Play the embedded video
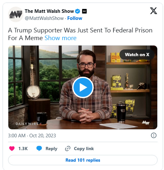 click(83, 87)
